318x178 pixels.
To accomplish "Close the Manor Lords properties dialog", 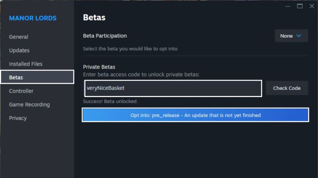I will pyautogui.click(x=312, y=6).
